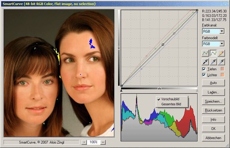230x148 pixels.
Task: Pick the gray point eyedropper
Action: coord(213,62)
